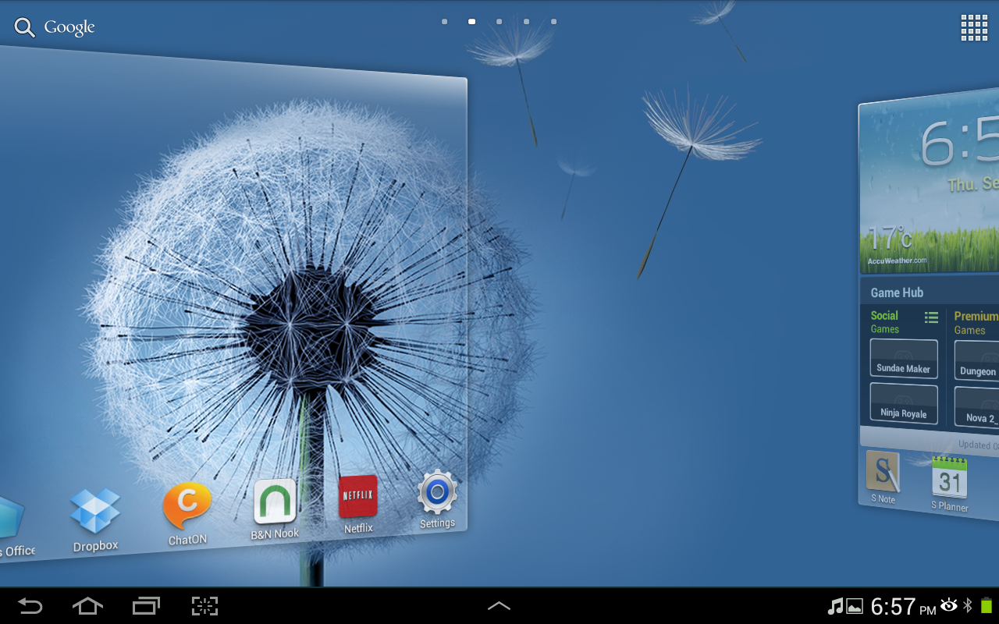
Task: Open the Settings gear app
Action: pyautogui.click(x=437, y=493)
